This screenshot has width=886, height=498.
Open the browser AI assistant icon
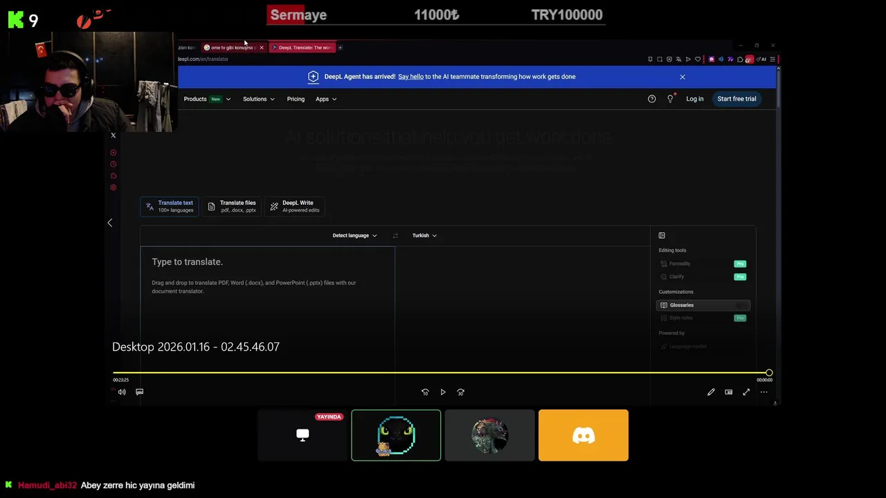coord(761,59)
